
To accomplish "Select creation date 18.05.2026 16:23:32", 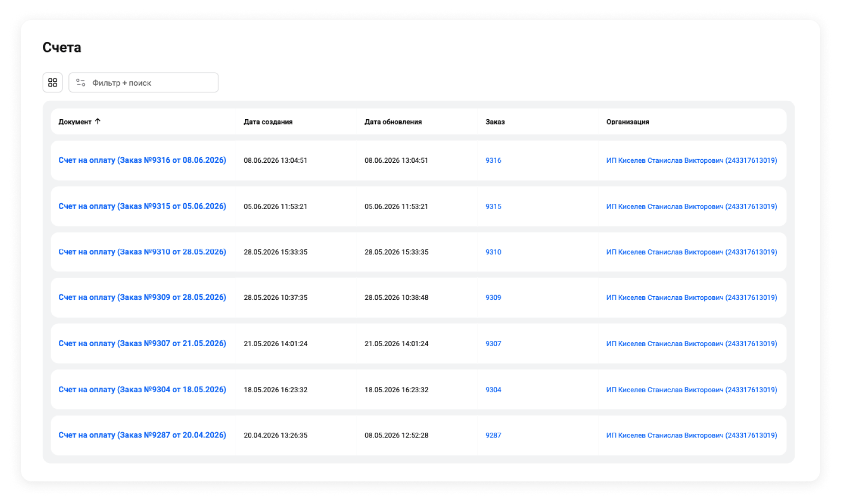I will click(x=275, y=390).
